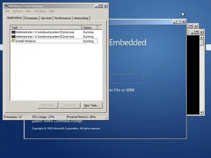Click the command prompt scrollbar up arrow

click(x=201, y=38)
